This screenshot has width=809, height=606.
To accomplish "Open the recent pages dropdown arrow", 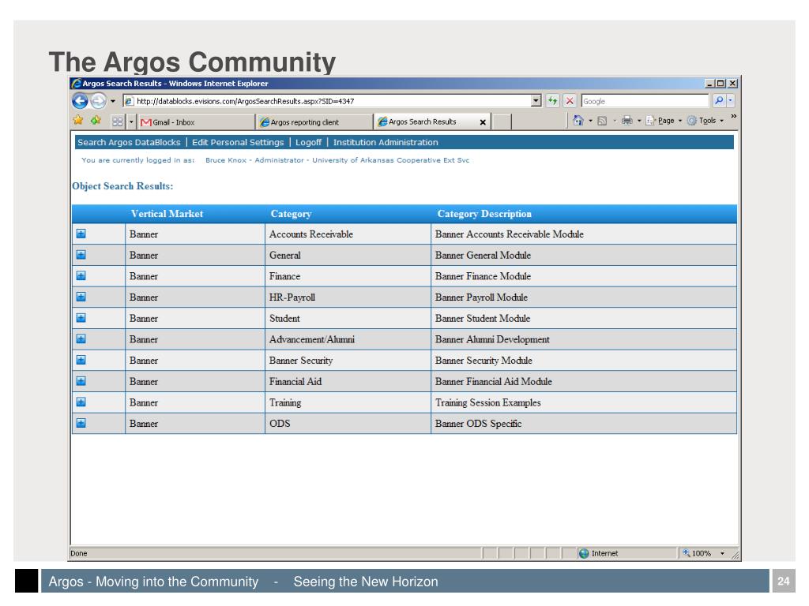I will pyautogui.click(x=112, y=101).
